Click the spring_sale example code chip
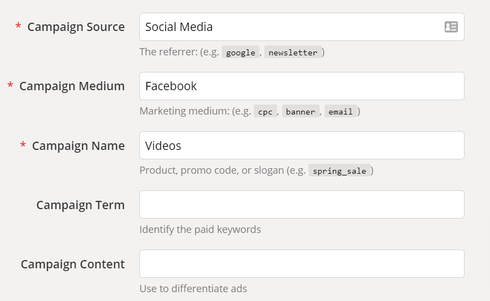This screenshot has height=301, width=490. pyautogui.click(x=339, y=171)
